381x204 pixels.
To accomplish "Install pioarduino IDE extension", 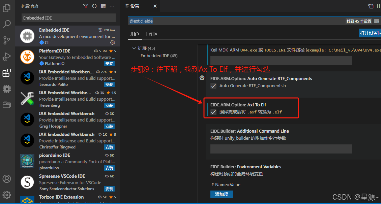I will pos(109,168).
